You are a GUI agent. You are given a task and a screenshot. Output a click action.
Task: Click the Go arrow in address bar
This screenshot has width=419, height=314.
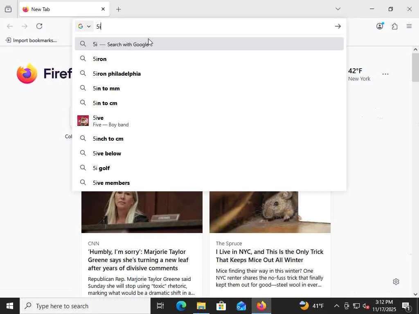pos(338,26)
